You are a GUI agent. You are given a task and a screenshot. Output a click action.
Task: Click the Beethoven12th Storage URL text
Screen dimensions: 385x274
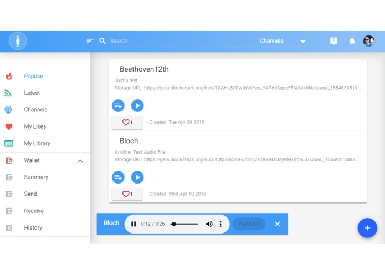pos(238,88)
